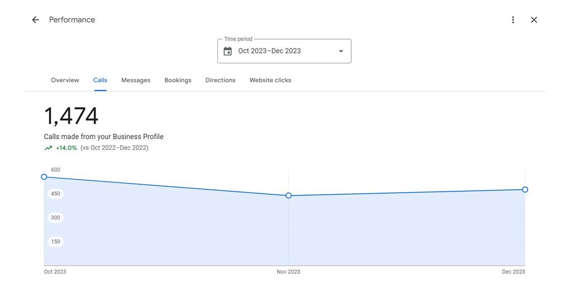The height and width of the screenshot is (294, 568).
Task: Switch to the Overview tab
Action: pyautogui.click(x=65, y=80)
